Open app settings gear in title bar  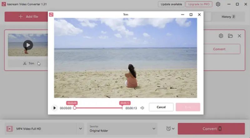click(x=218, y=4)
